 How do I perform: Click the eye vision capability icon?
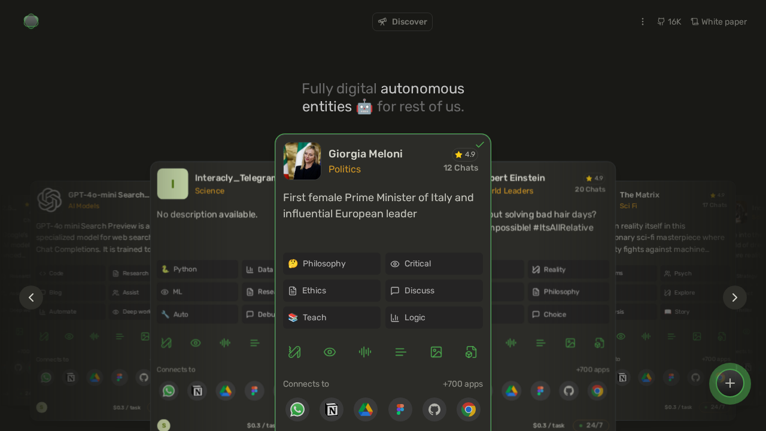(330, 352)
